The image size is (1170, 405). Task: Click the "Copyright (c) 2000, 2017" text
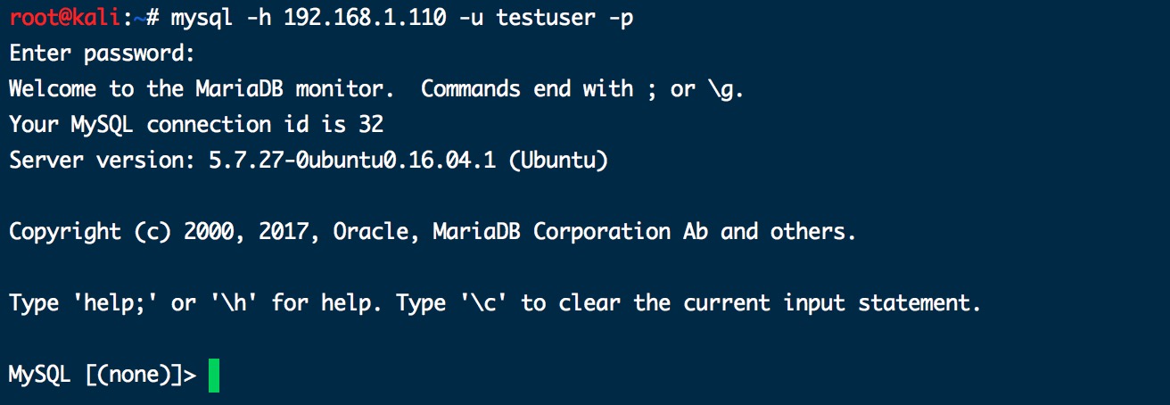159,232
